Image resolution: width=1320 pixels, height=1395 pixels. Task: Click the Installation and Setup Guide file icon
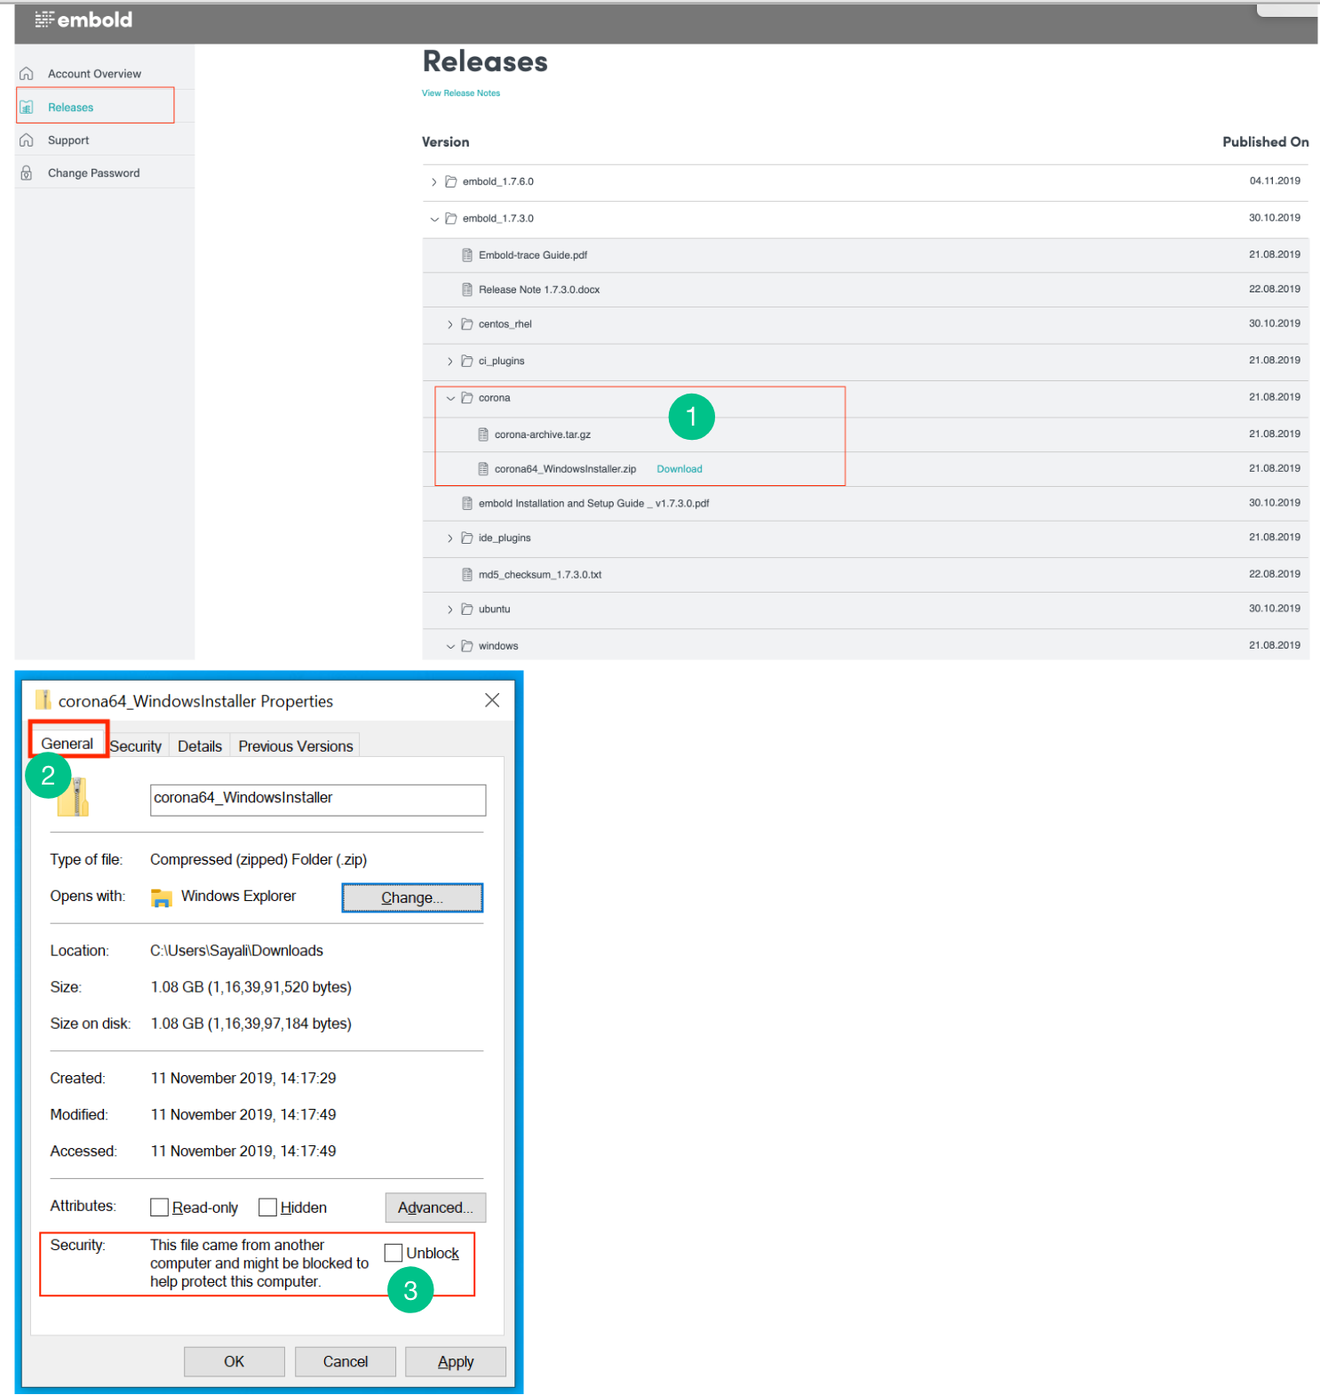(467, 504)
